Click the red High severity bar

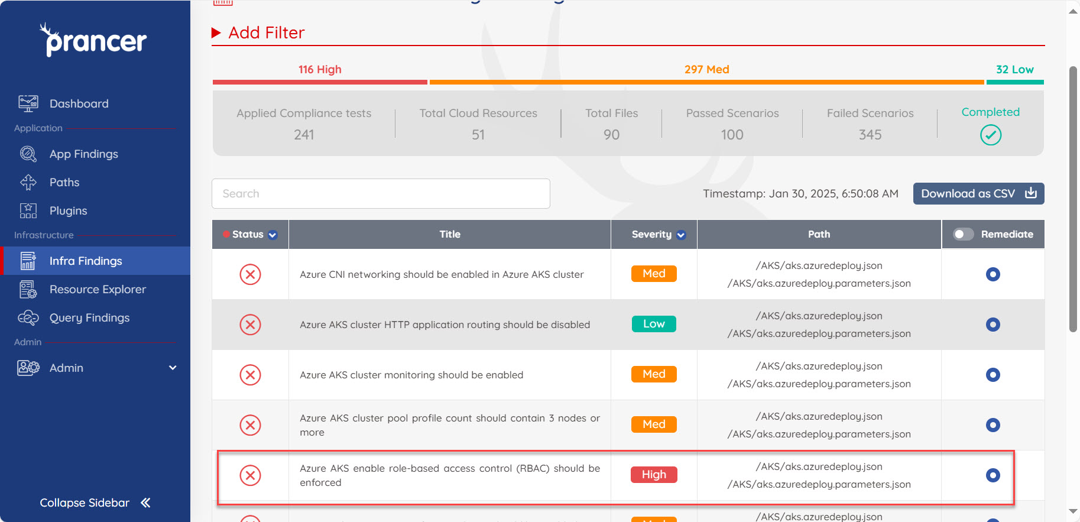click(320, 82)
